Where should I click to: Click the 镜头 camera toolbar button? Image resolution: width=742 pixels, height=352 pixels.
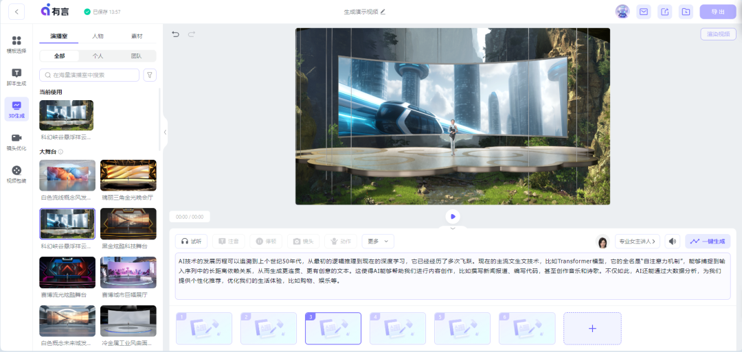tap(304, 242)
